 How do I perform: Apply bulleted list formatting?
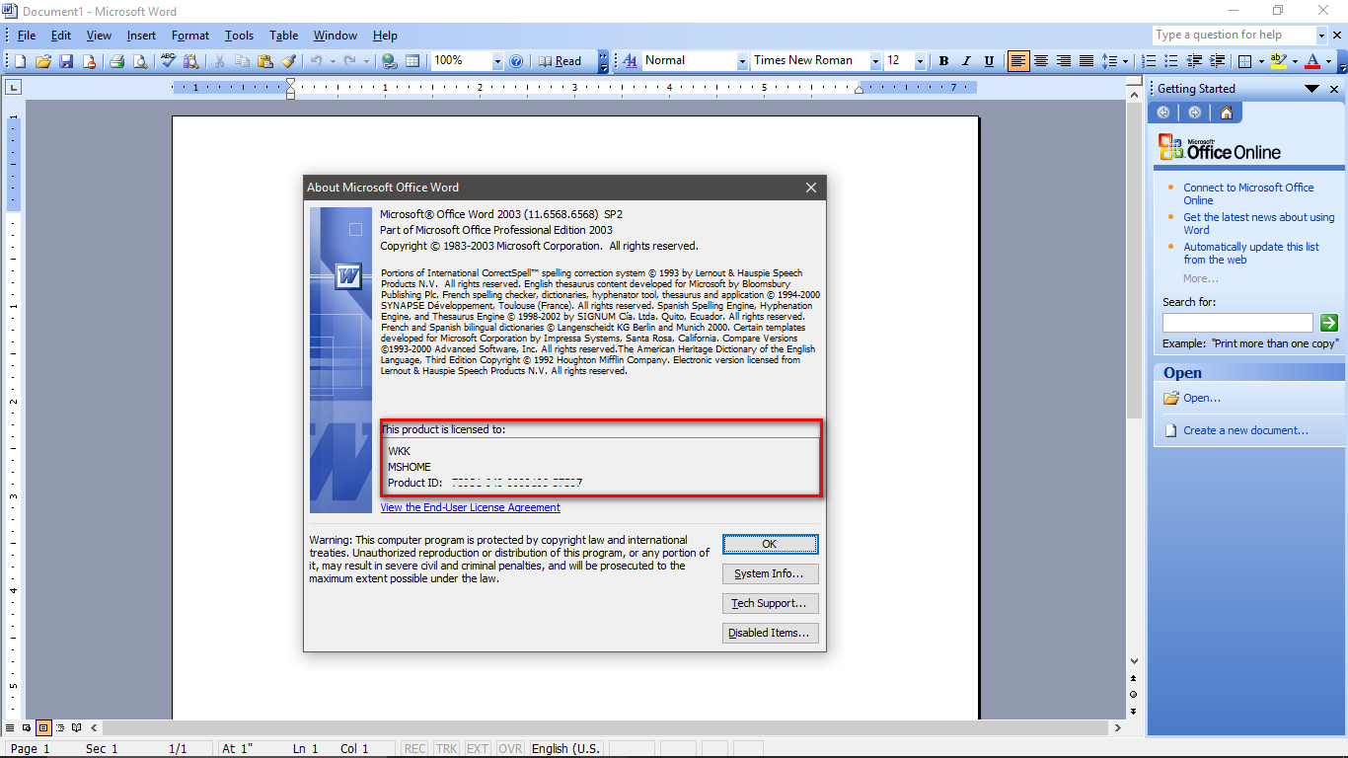click(x=1171, y=61)
